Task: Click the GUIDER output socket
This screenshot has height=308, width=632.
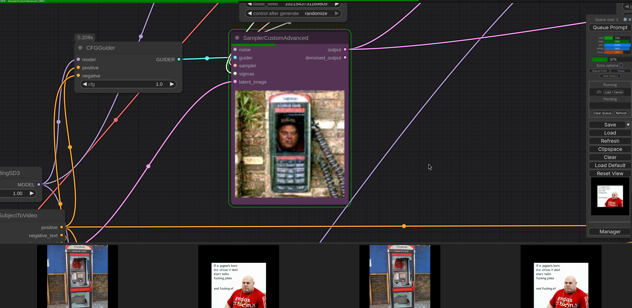Action: (x=179, y=59)
